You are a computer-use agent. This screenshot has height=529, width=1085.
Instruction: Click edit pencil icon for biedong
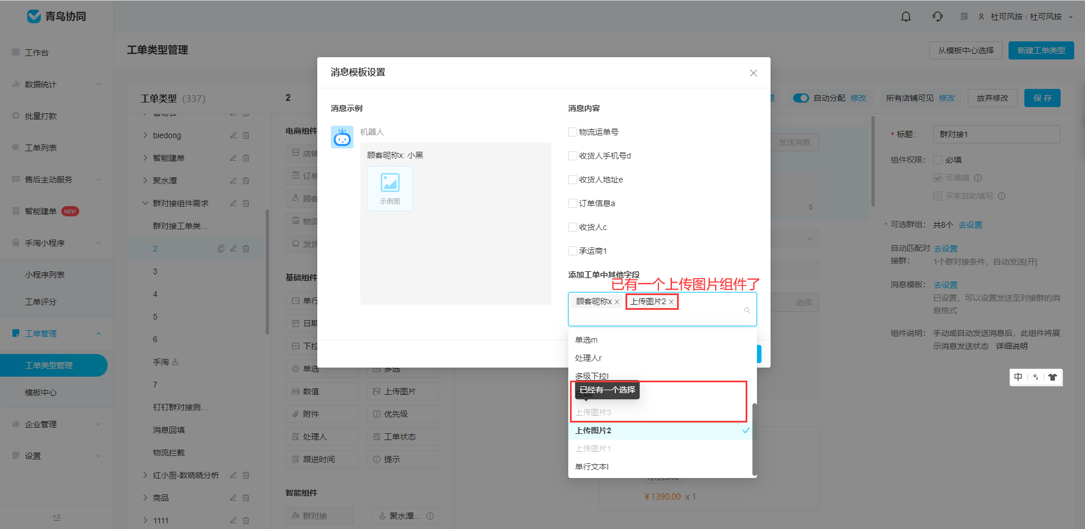click(x=233, y=135)
